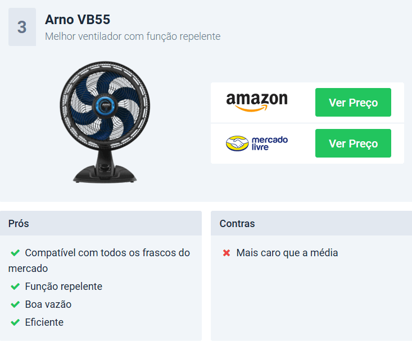Click the Mais caro que a média text
The width and height of the screenshot is (412, 342).
pyautogui.click(x=287, y=253)
